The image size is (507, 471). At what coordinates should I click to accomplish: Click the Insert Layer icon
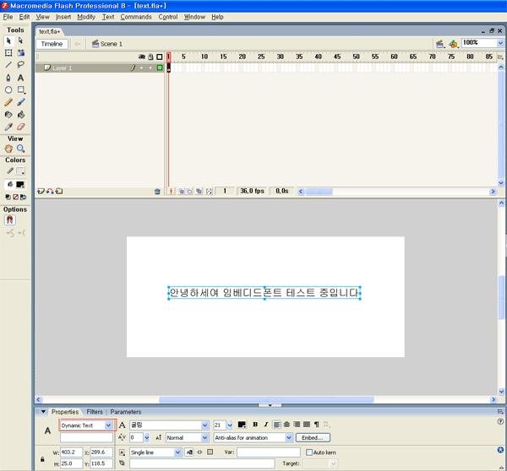coord(41,192)
